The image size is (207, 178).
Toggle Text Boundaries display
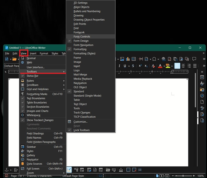[43, 98]
